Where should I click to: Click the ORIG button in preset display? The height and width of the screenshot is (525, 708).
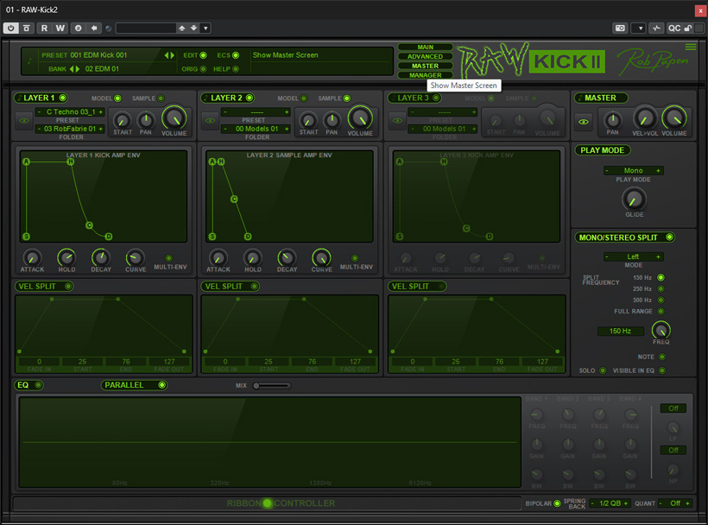pos(203,69)
